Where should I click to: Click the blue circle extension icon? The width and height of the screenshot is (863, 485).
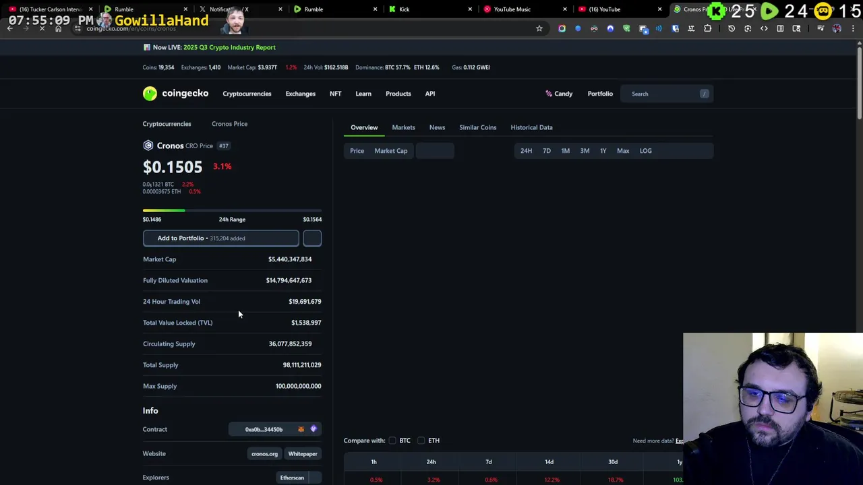click(578, 28)
